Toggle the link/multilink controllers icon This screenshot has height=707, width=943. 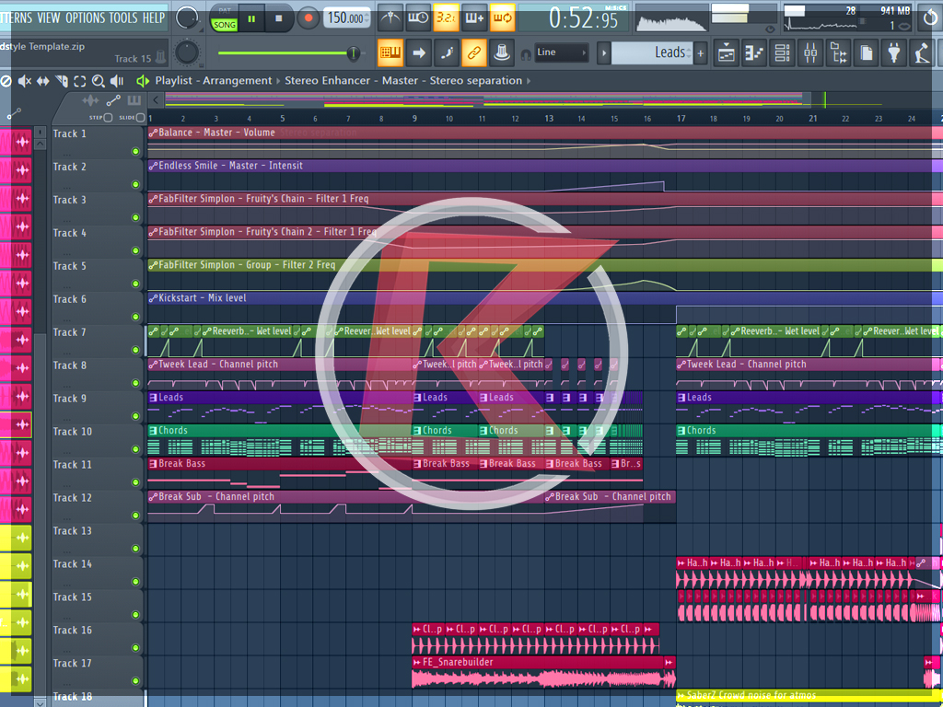[x=473, y=53]
